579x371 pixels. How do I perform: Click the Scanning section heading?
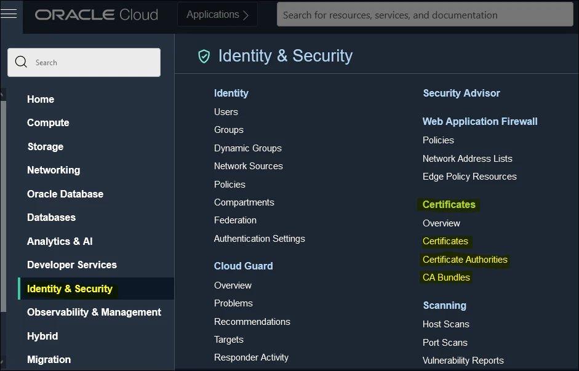[445, 306]
